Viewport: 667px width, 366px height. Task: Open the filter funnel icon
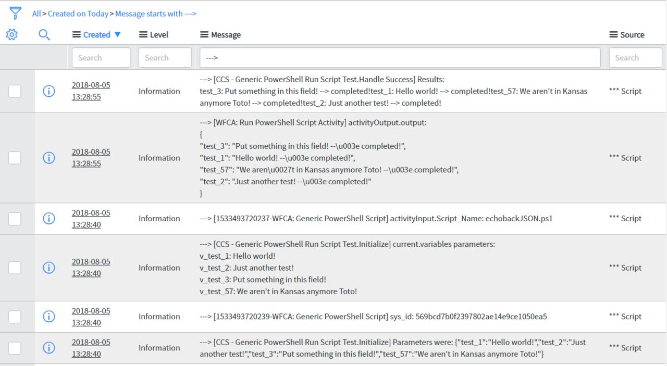[x=16, y=13]
